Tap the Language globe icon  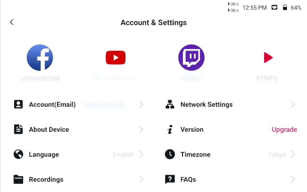tap(18, 154)
